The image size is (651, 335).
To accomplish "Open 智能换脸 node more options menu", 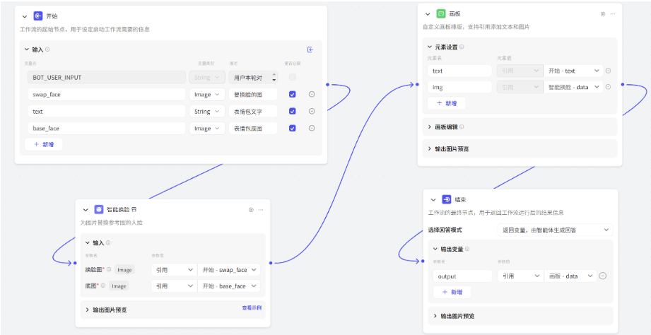I will tap(261, 210).
